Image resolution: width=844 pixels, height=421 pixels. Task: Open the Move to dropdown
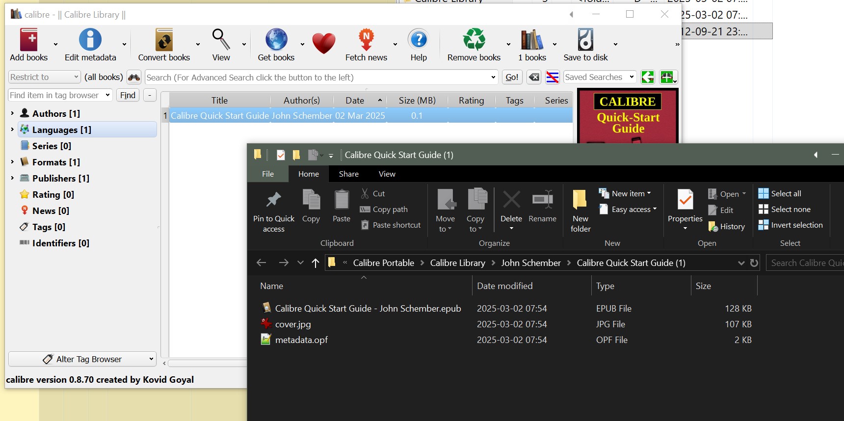(446, 210)
